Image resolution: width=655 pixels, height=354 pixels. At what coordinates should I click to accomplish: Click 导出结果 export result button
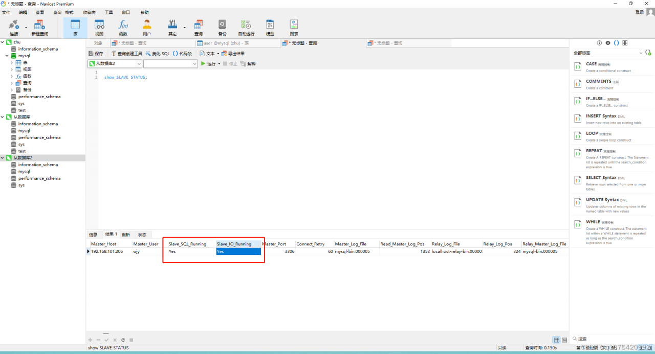tap(233, 53)
